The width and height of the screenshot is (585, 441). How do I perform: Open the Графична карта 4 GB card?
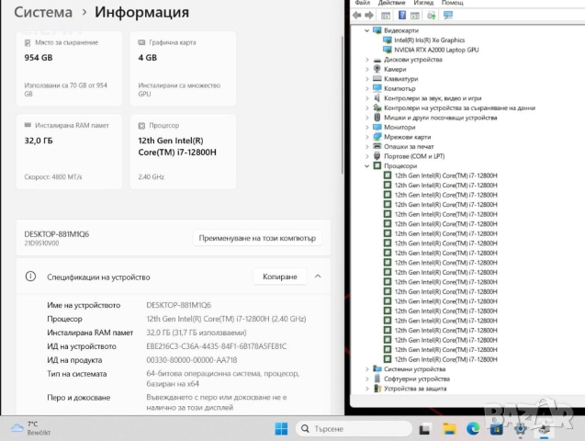click(x=183, y=69)
